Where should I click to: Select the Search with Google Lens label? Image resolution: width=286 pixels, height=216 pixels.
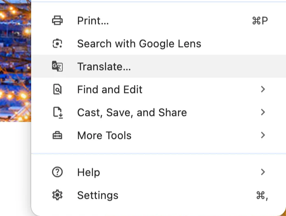139,43
